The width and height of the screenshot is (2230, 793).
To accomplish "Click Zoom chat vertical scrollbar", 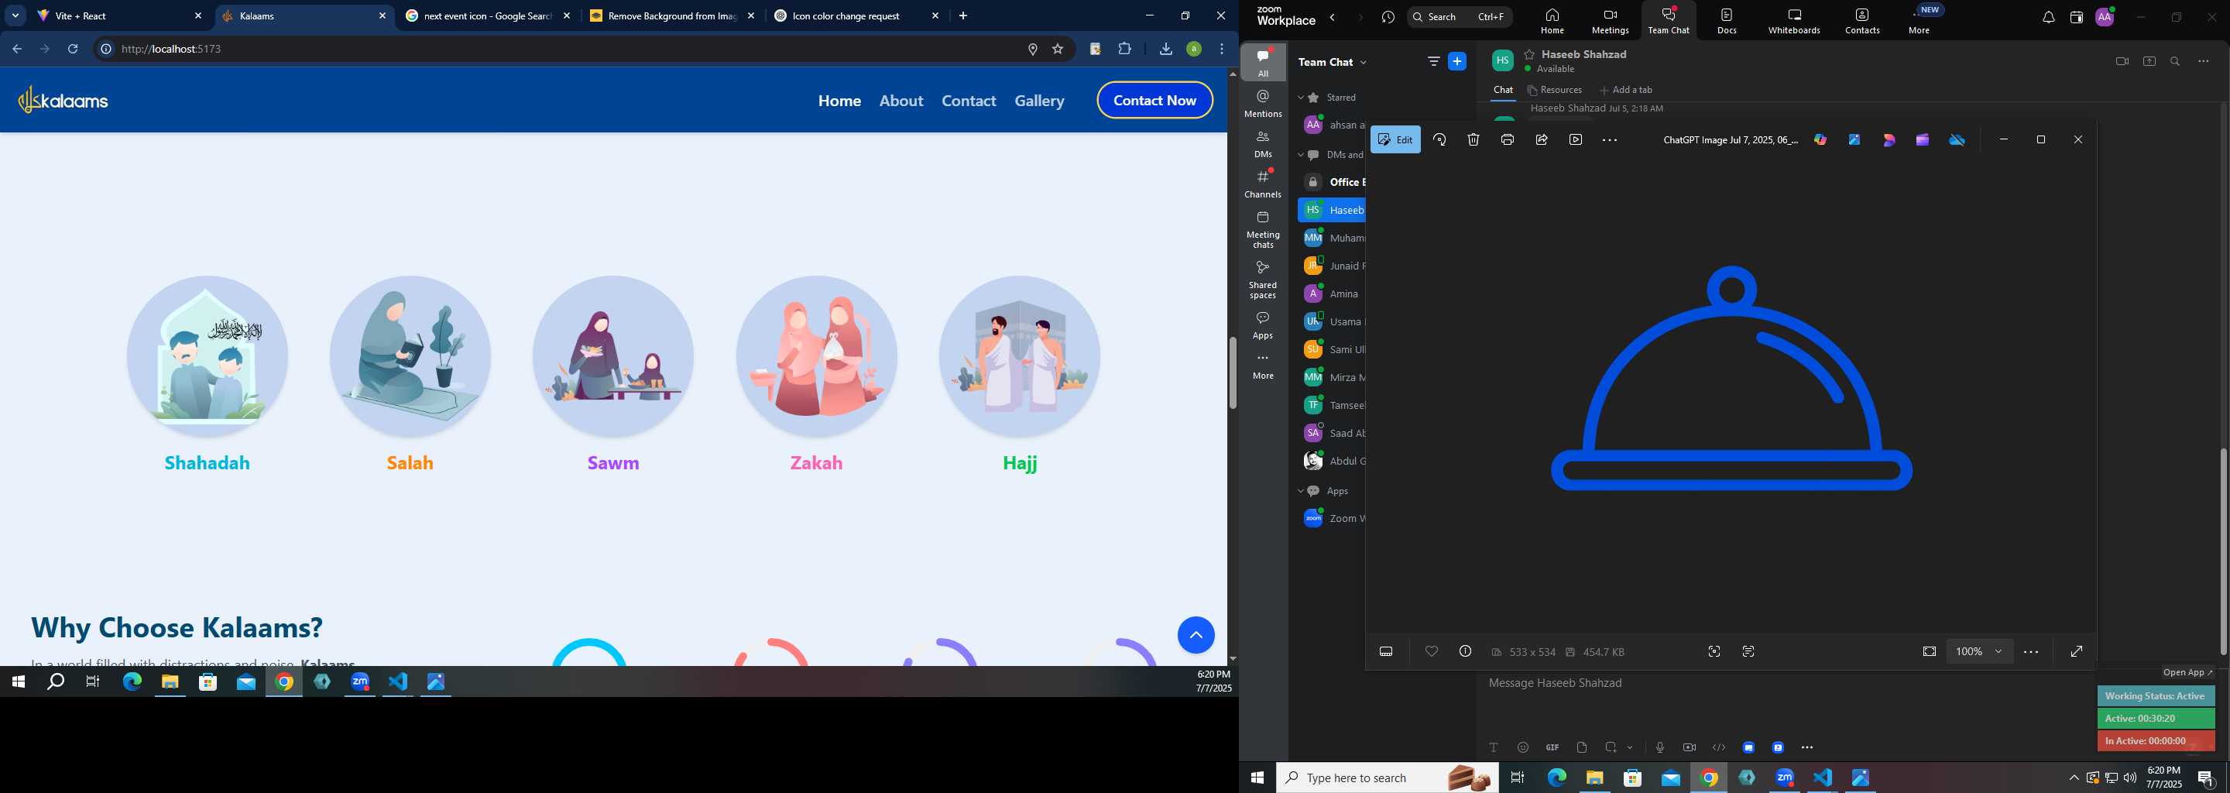I will (2223, 551).
